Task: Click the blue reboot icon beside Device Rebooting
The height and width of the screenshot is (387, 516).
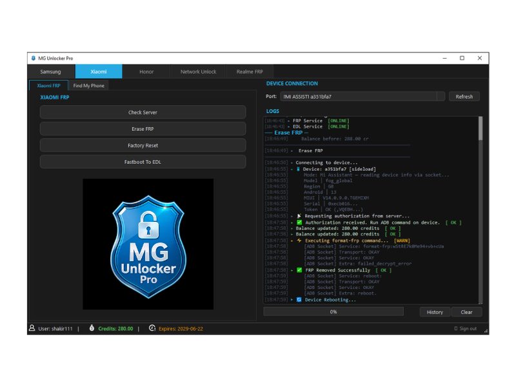Action: point(299,300)
